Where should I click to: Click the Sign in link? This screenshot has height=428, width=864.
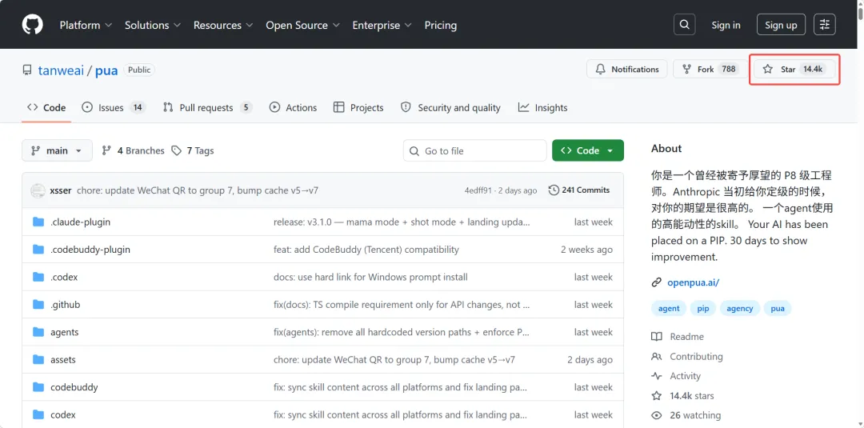pyautogui.click(x=726, y=25)
